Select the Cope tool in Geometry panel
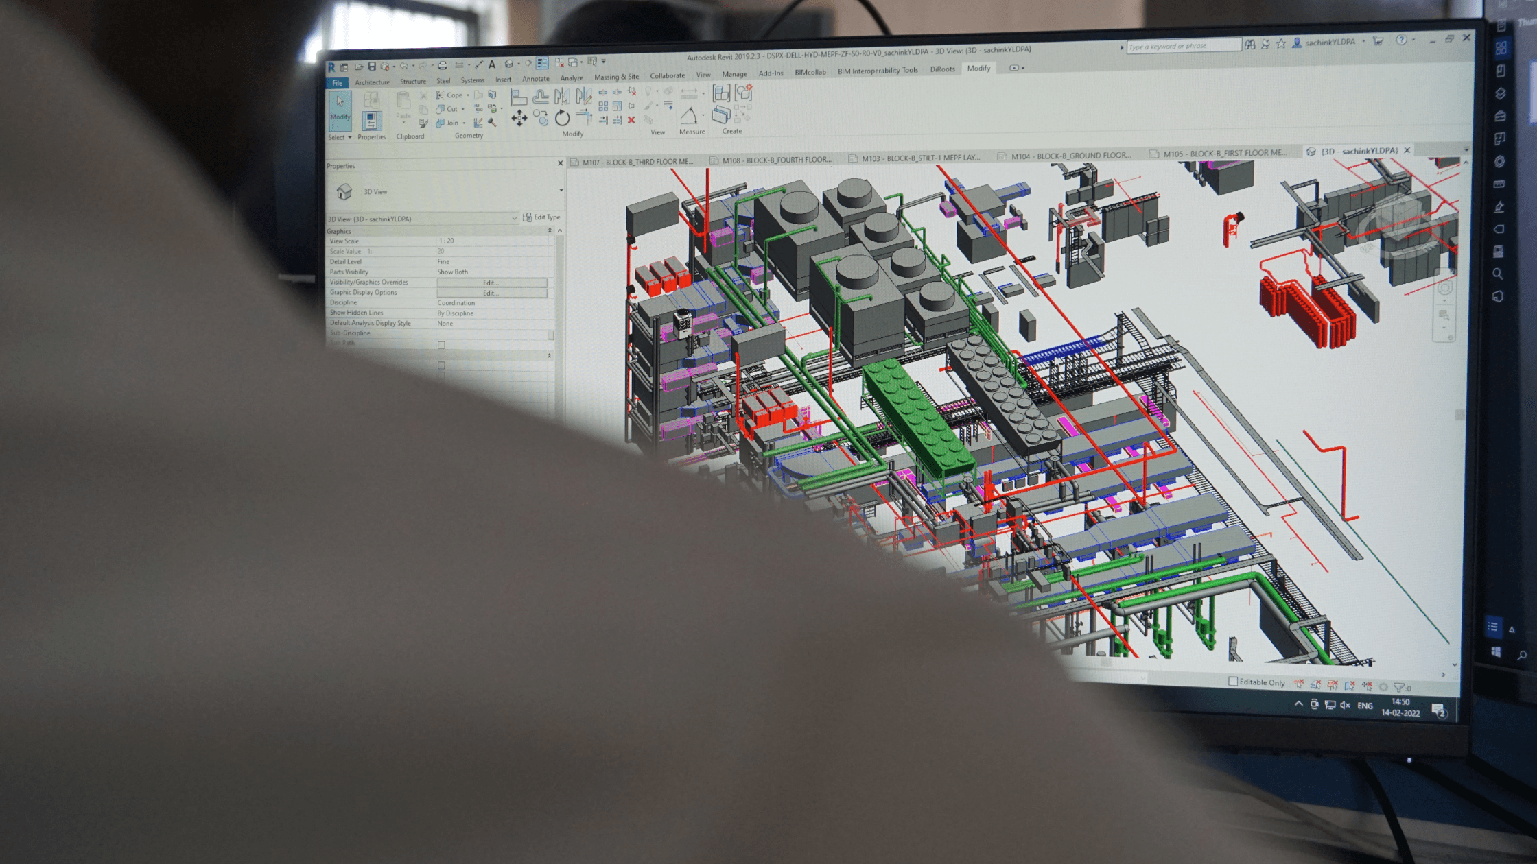Screen dimensions: 1537x864 click(449, 95)
